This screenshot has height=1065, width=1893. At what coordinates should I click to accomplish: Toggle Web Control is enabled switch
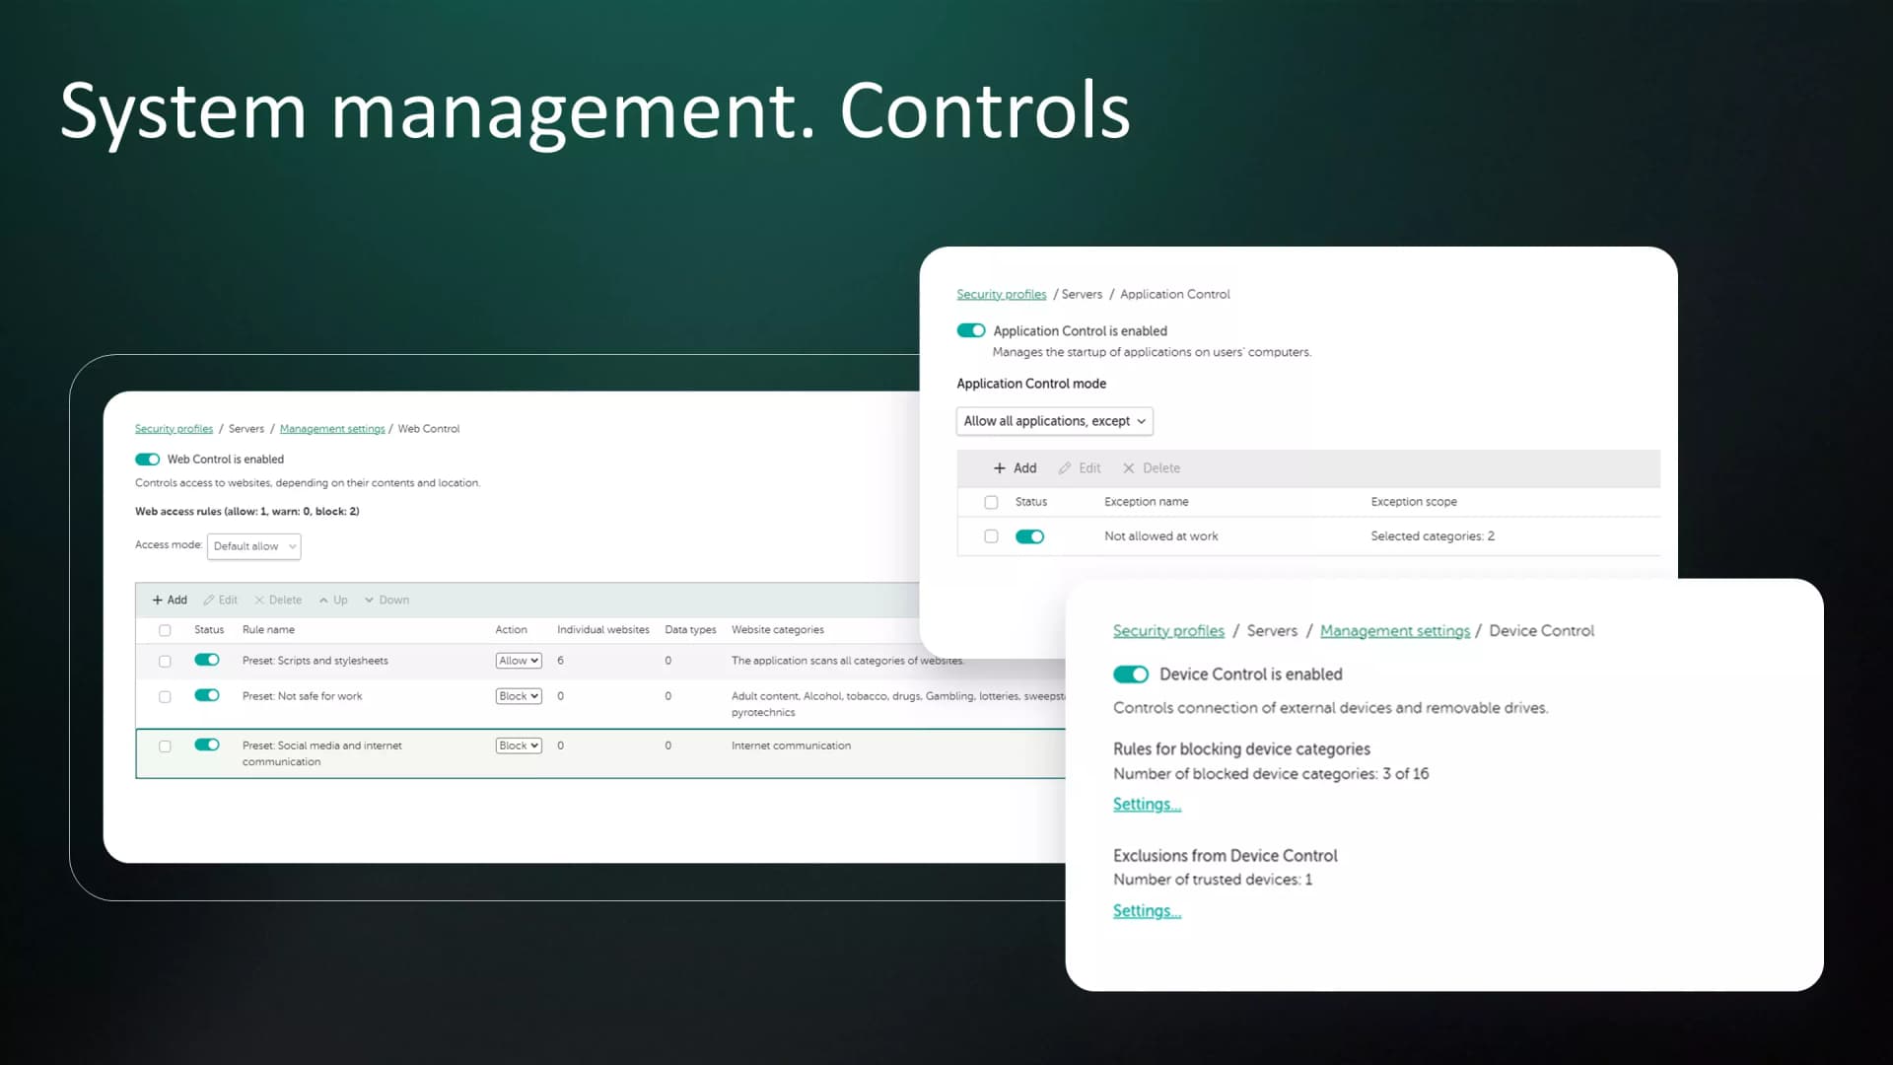pos(147,460)
